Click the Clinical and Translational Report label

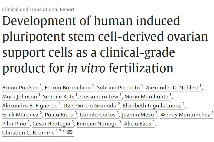[38, 10]
